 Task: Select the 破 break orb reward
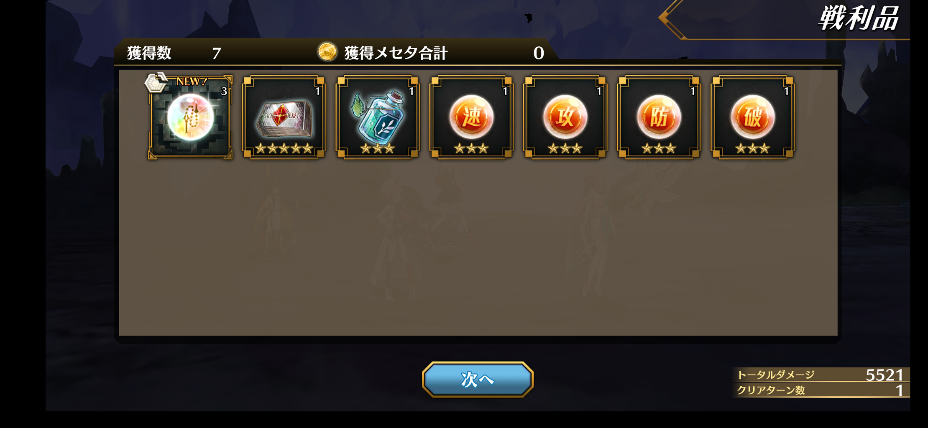[x=752, y=117]
